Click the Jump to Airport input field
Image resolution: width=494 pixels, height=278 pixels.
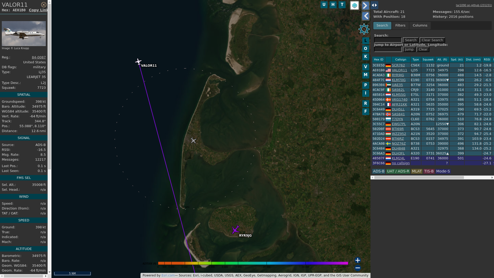click(388, 49)
